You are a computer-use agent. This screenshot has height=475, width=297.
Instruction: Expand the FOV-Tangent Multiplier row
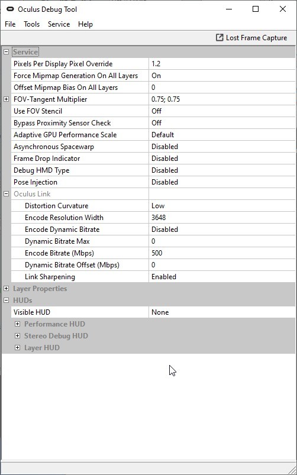click(x=6, y=99)
